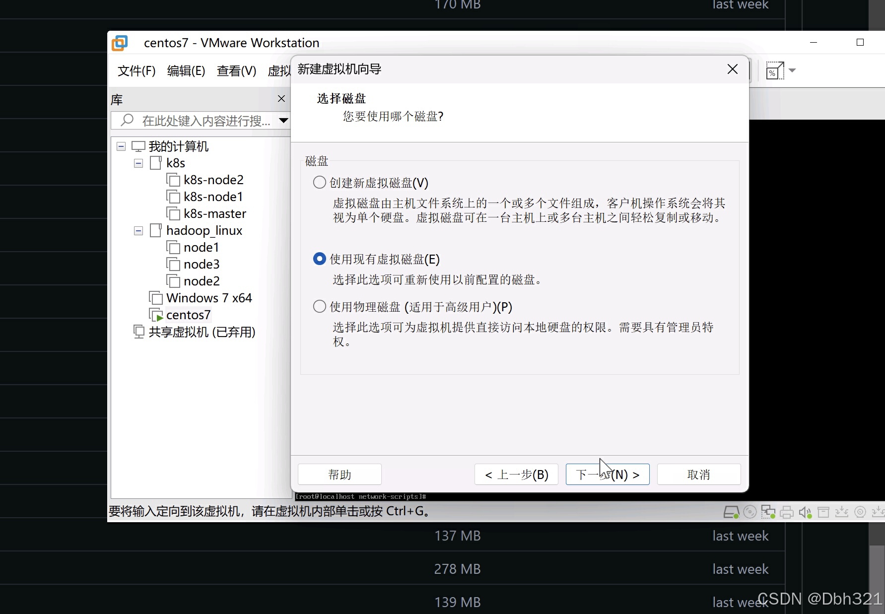Click the node1 VM icon
Screen dimensions: 885x614
(173, 247)
